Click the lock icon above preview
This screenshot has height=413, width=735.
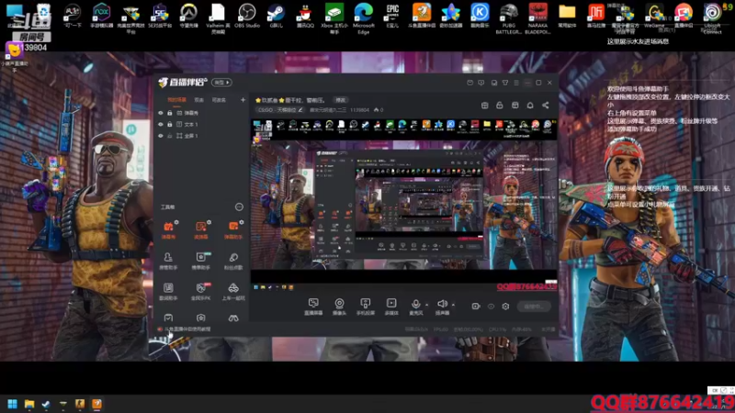tap(499, 106)
